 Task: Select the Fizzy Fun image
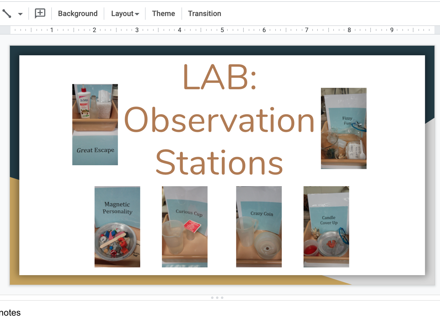(x=343, y=128)
